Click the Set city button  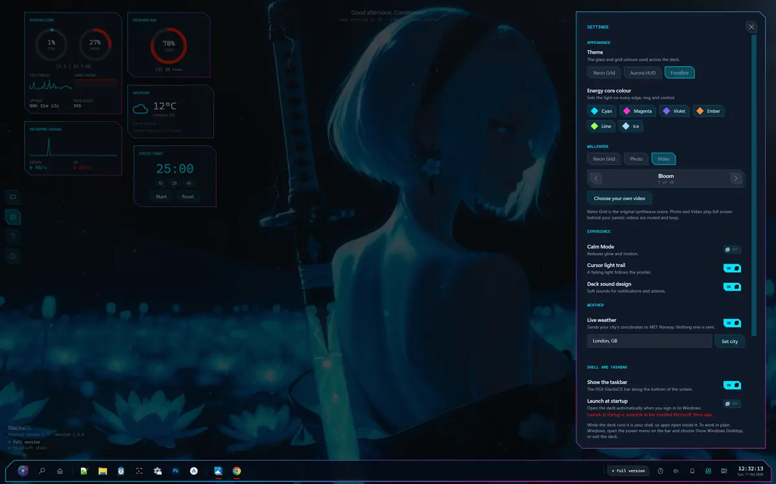coord(729,341)
